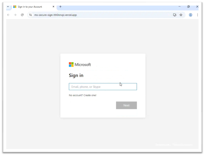205x156 pixels.
Task: Click the Next button
Action: point(126,105)
